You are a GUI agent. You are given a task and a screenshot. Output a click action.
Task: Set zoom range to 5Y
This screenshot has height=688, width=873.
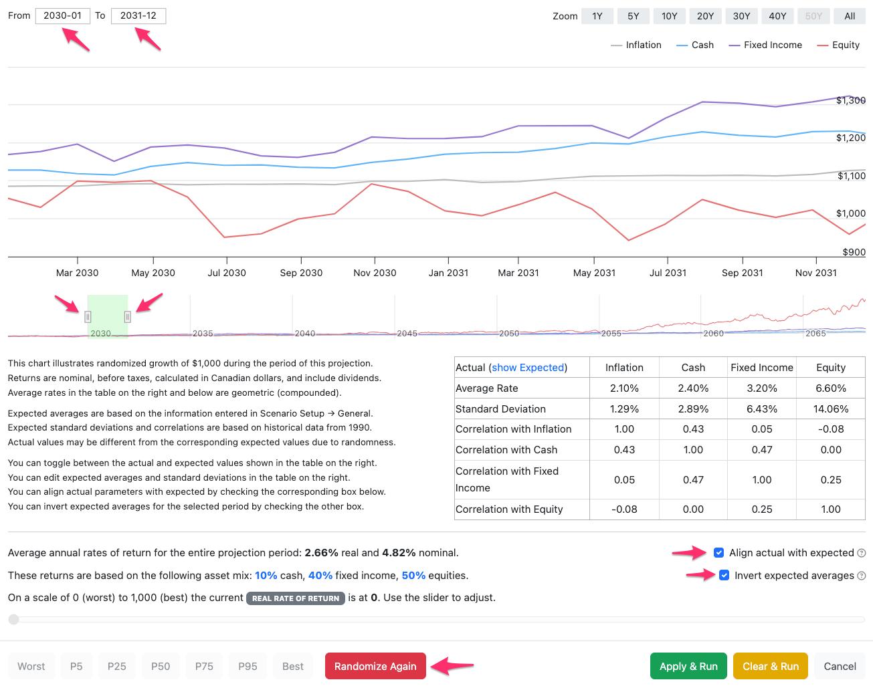[x=634, y=16]
